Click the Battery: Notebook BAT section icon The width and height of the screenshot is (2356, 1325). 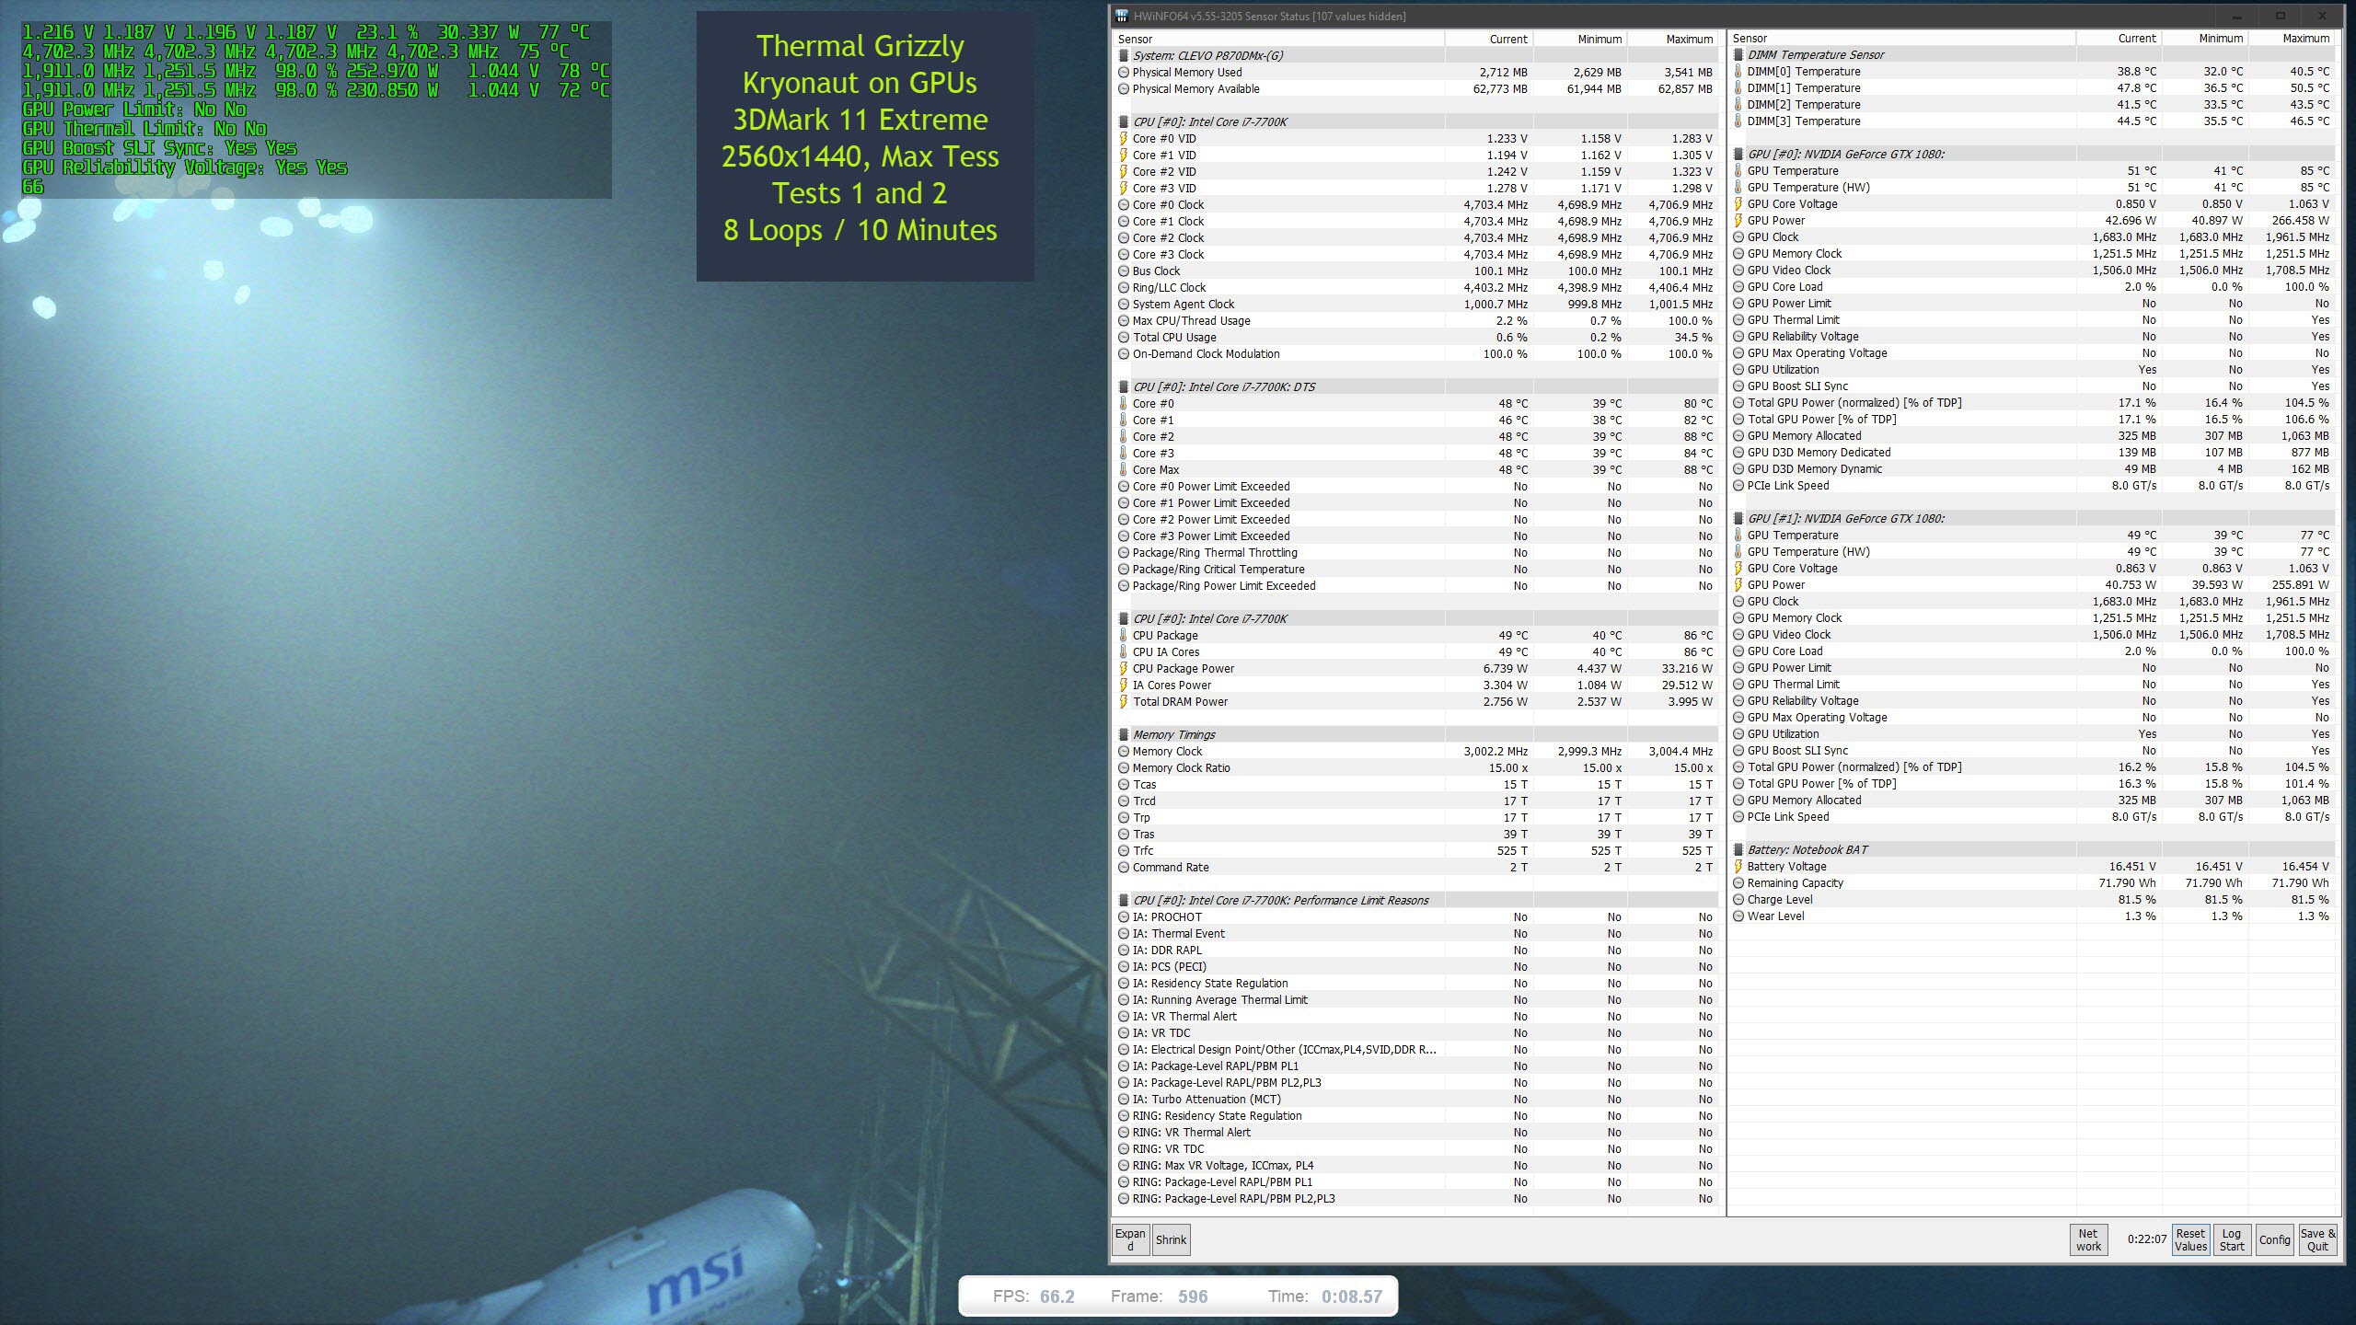point(1738,850)
